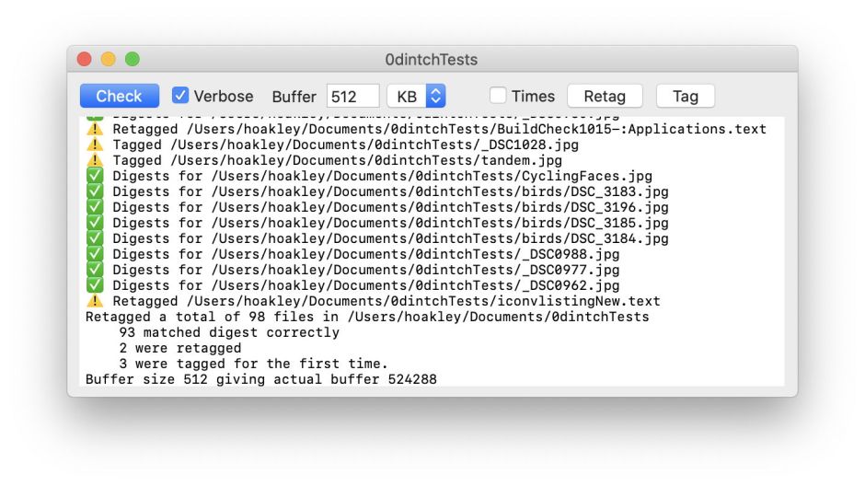Image resolution: width=865 pixels, height=486 pixels.
Task: Click the green checkmark beside _DSC0962.jpg
Action: click(95, 285)
